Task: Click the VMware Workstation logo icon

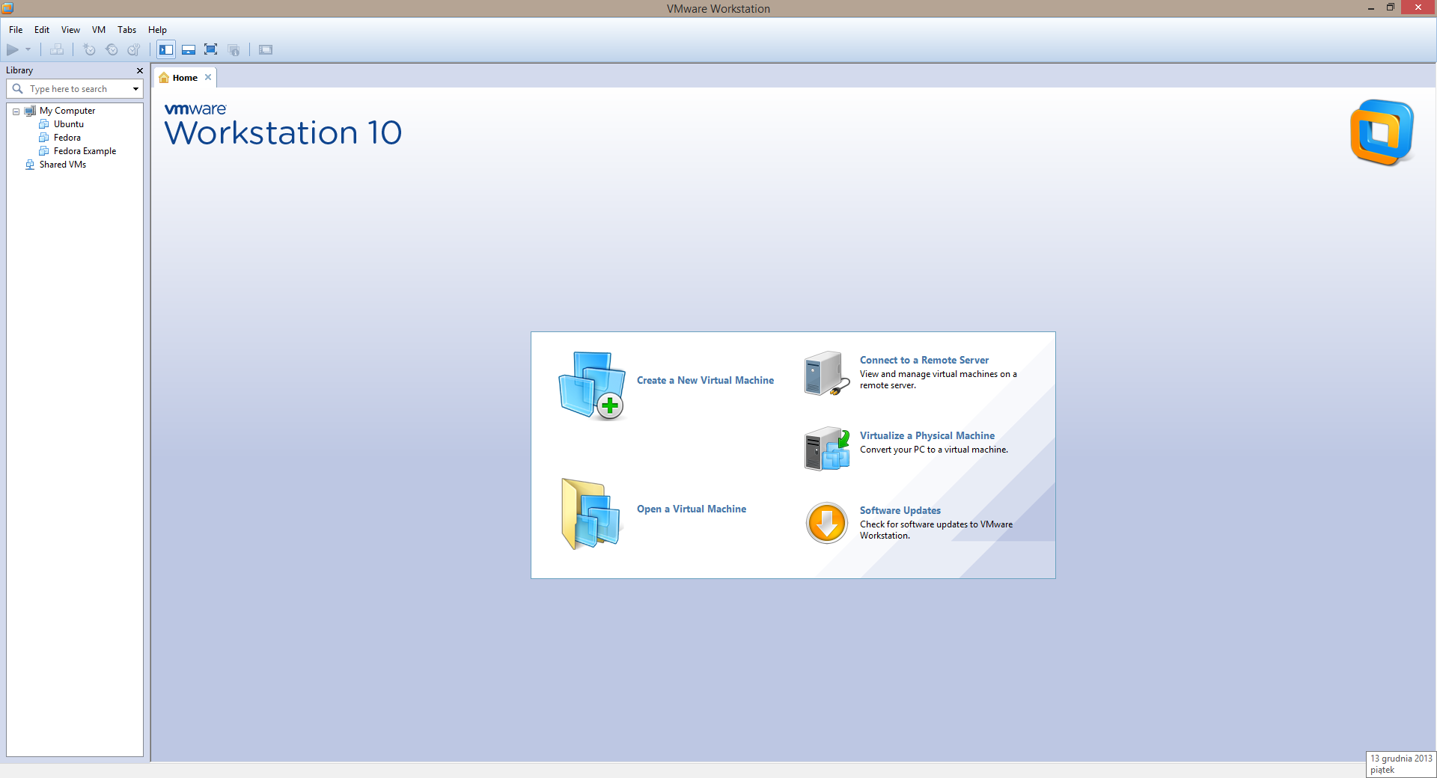Action: point(1382,132)
